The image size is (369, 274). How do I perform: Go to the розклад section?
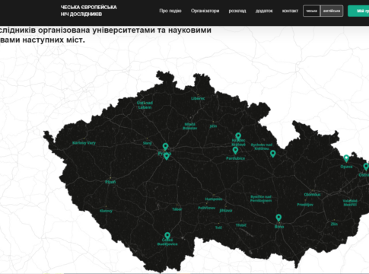pyautogui.click(x=237, y=11)
